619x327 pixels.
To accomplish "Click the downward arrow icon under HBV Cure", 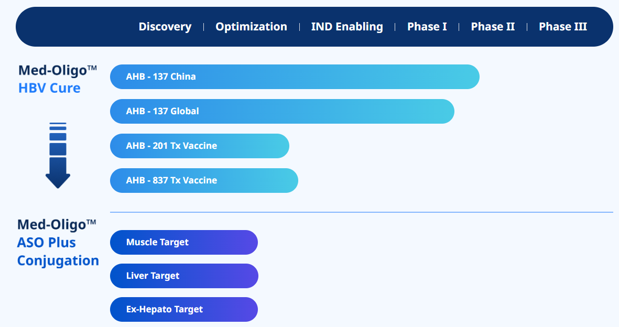I will click(58, 156).
